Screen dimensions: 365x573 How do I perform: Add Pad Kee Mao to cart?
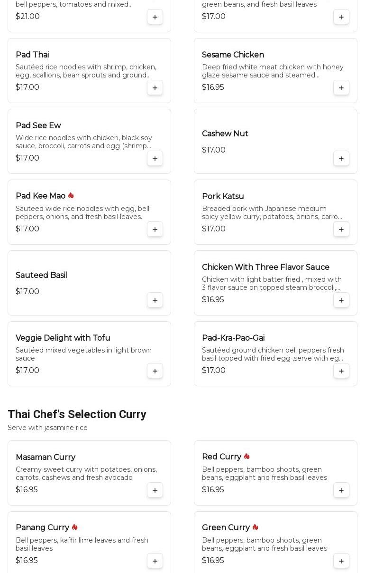click(x=155, y=229)
